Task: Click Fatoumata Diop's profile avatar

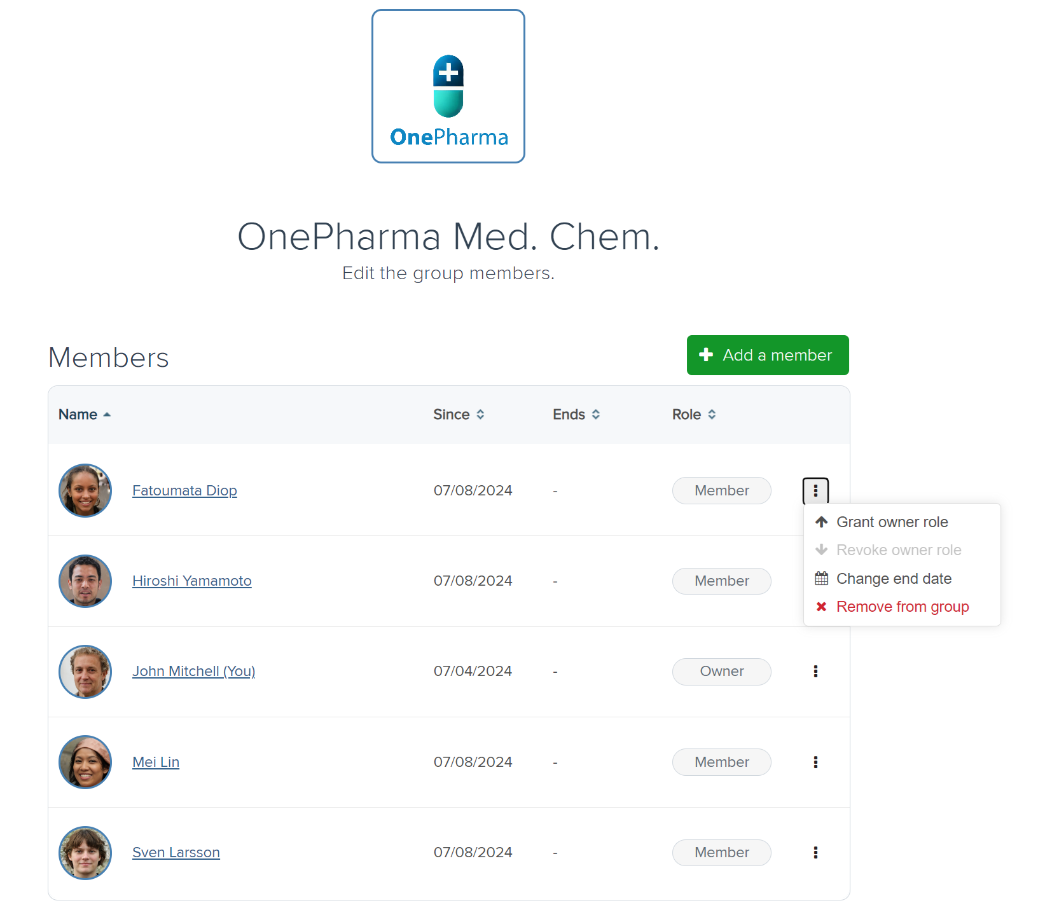Action: coord(85,490)
